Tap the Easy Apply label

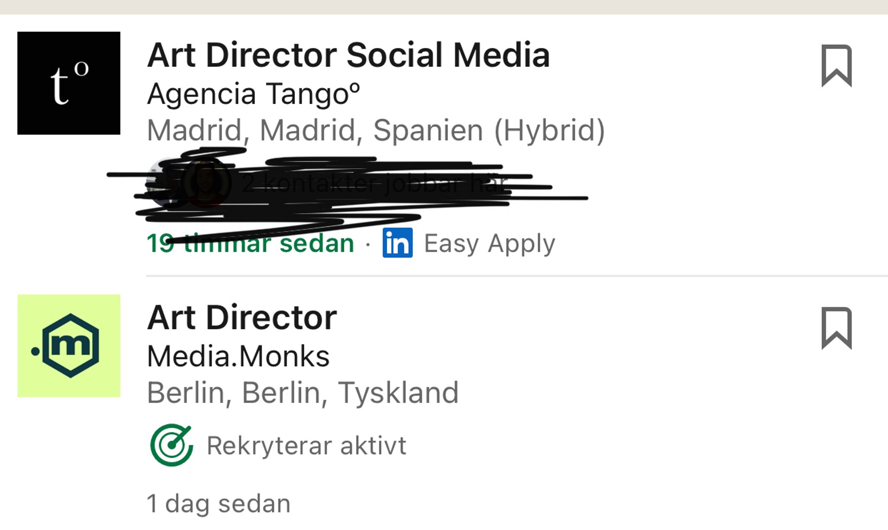click(x=490, y=244)
